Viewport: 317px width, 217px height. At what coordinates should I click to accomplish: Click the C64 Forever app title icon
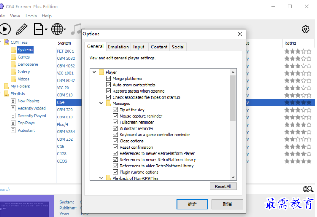(2, 6)
